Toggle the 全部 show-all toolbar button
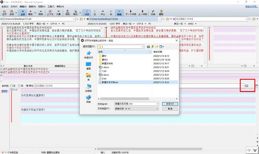This screenshot has height=154, width=259. pos(23,13)
